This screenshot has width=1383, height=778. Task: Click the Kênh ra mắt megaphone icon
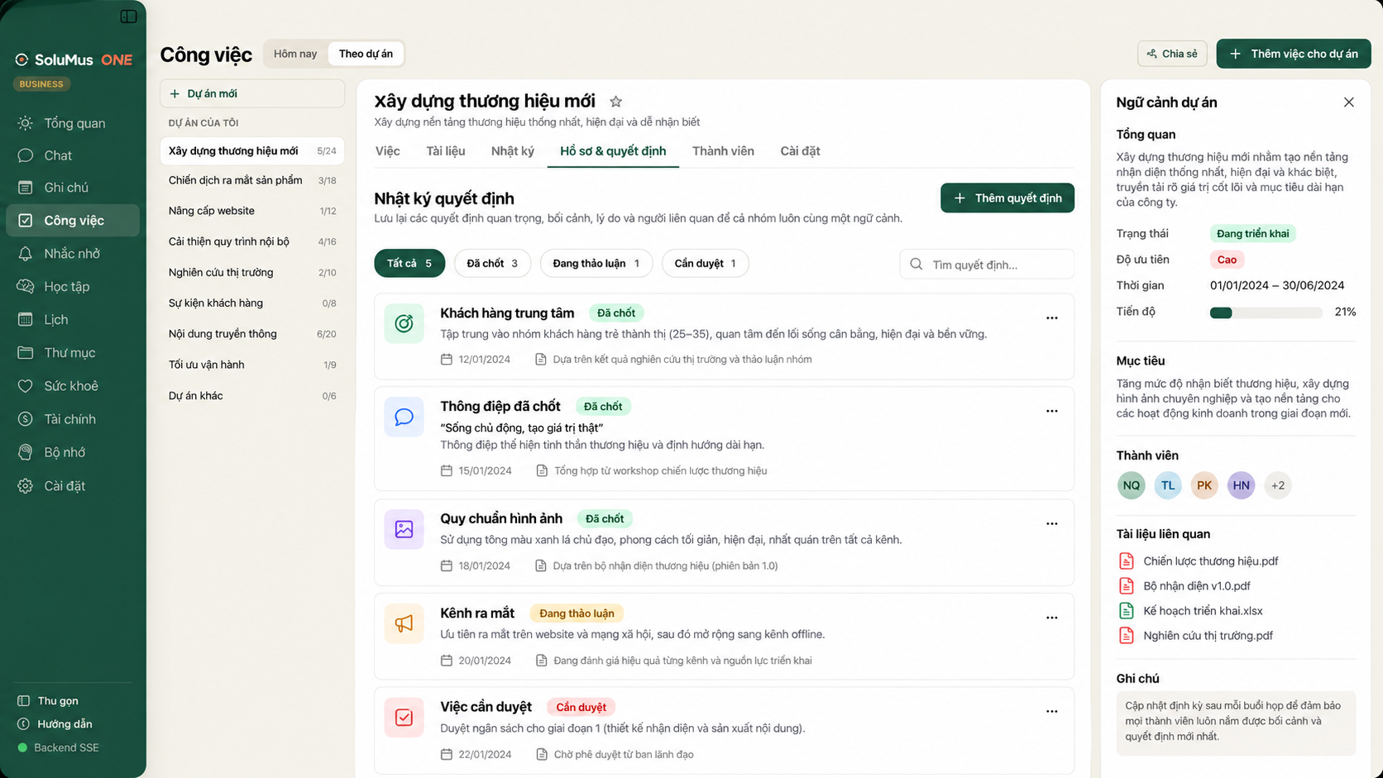[x=404, y=623]
